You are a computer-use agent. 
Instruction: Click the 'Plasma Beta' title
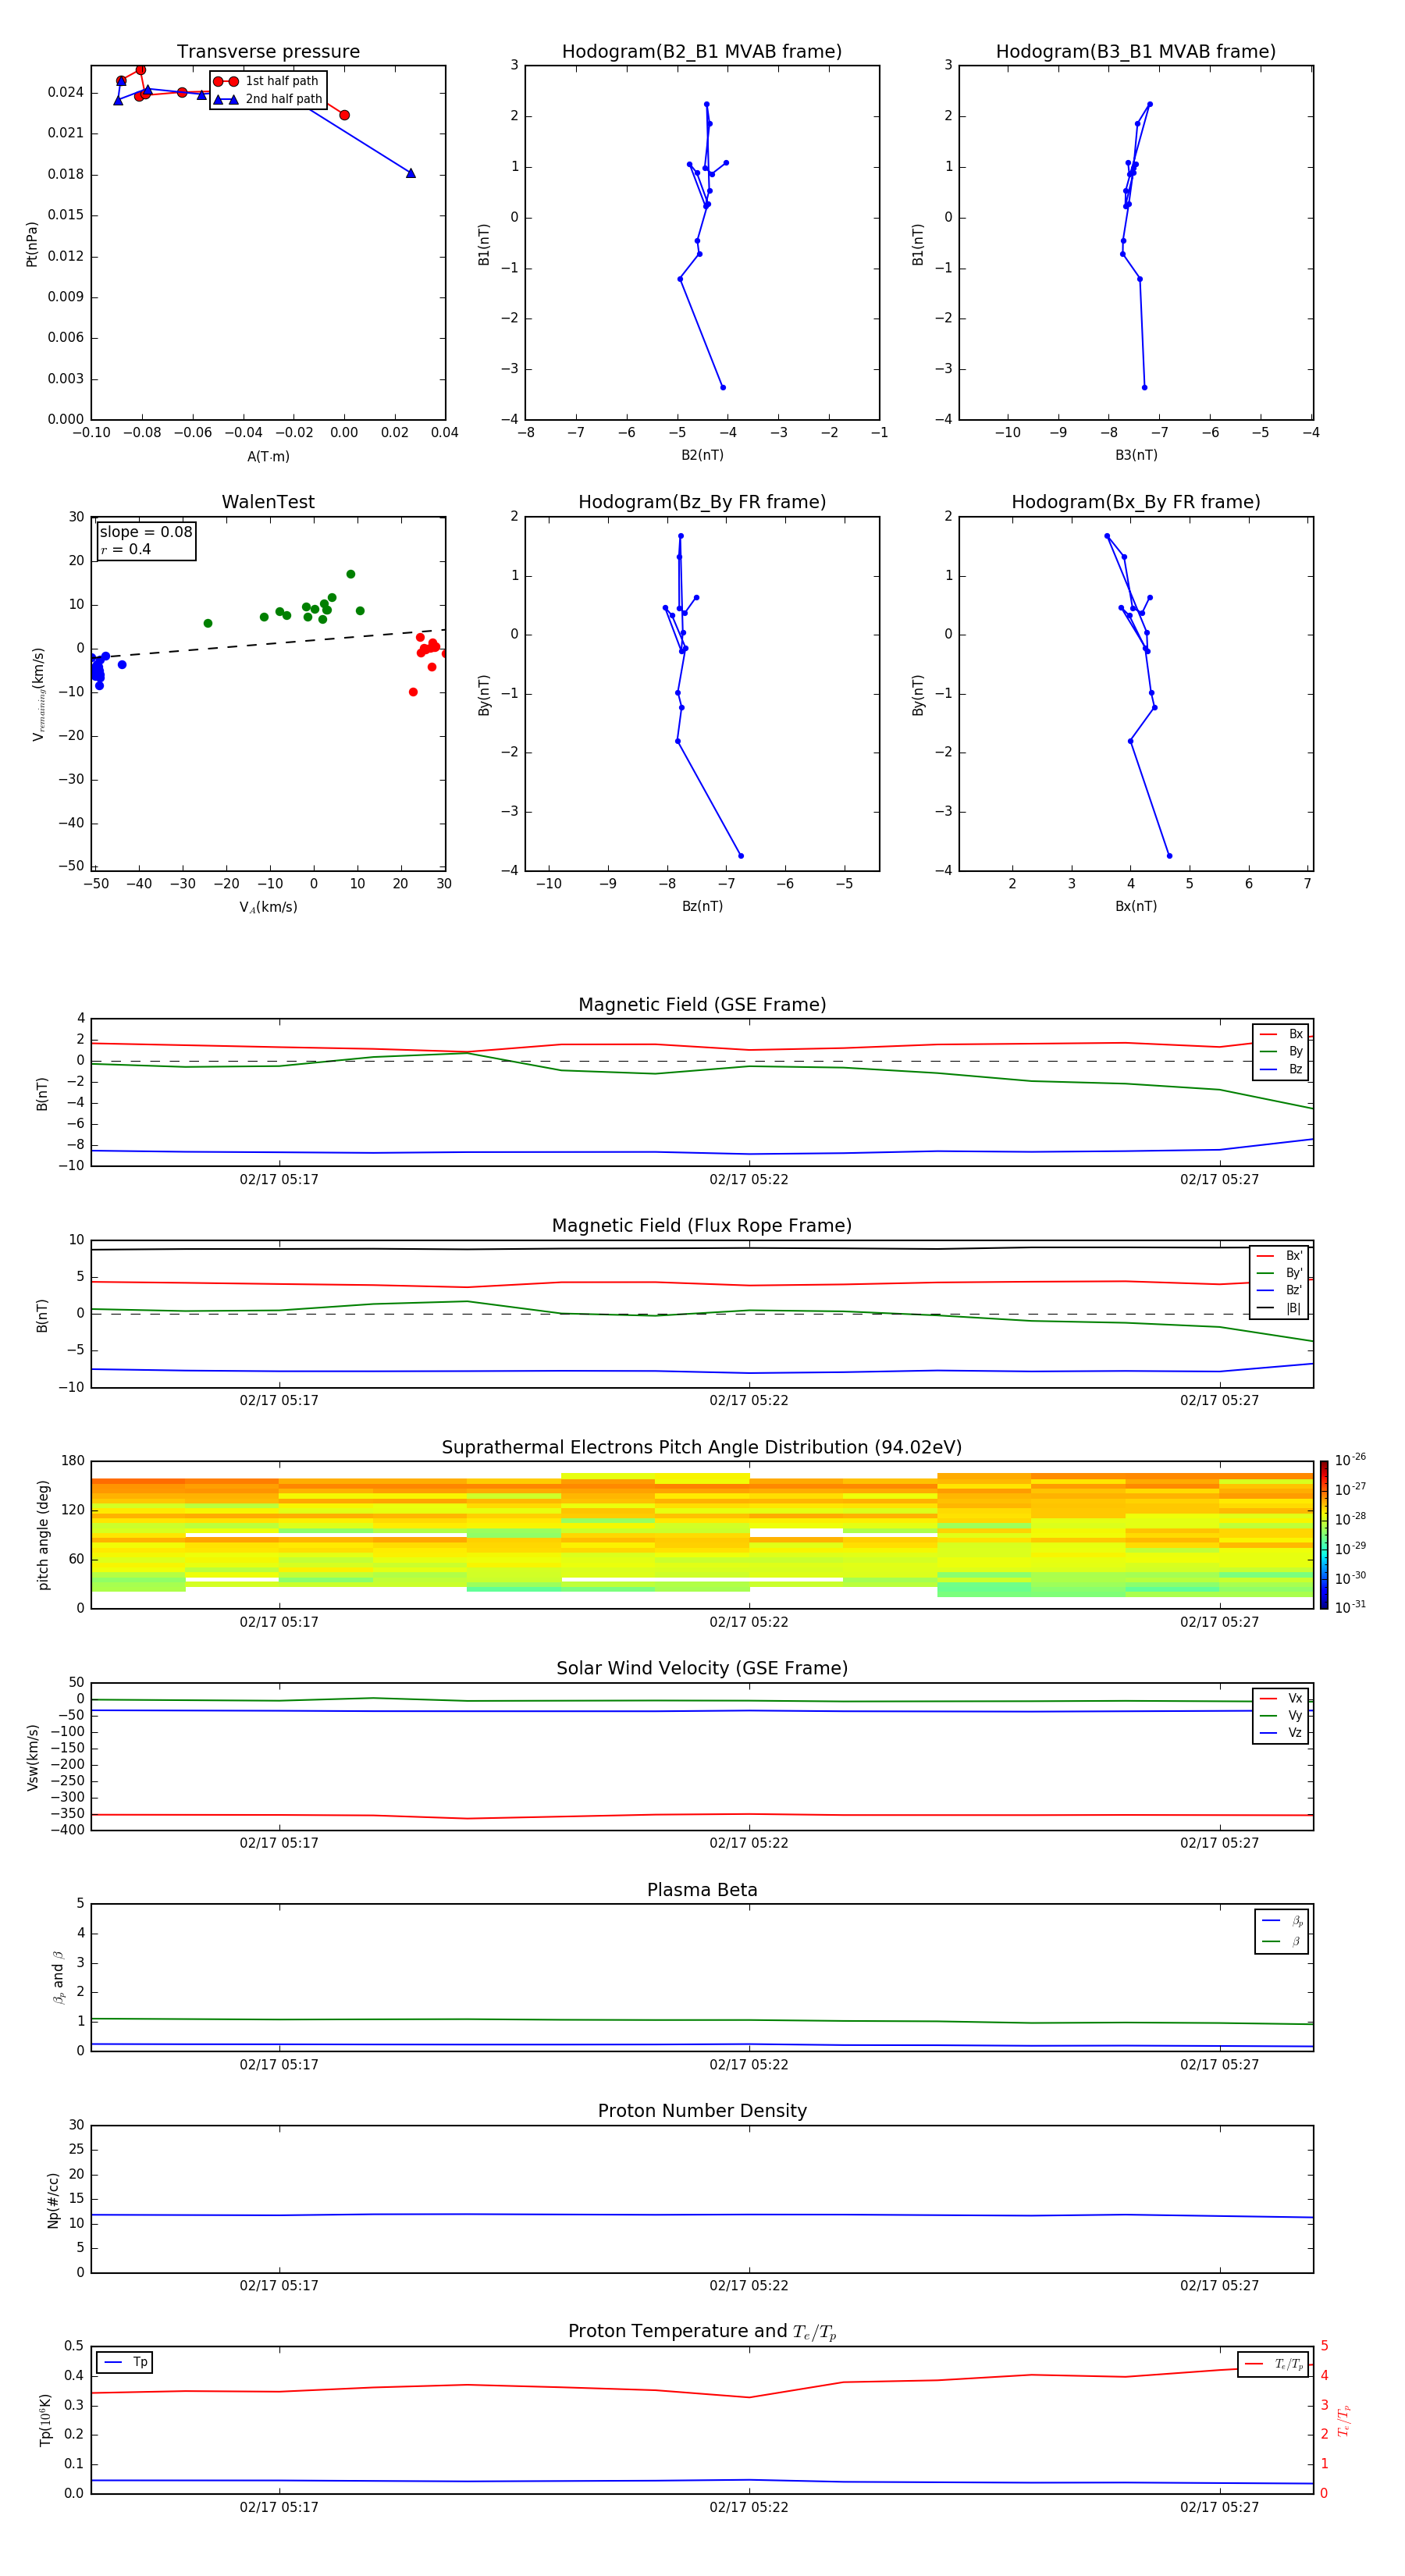702,1891
